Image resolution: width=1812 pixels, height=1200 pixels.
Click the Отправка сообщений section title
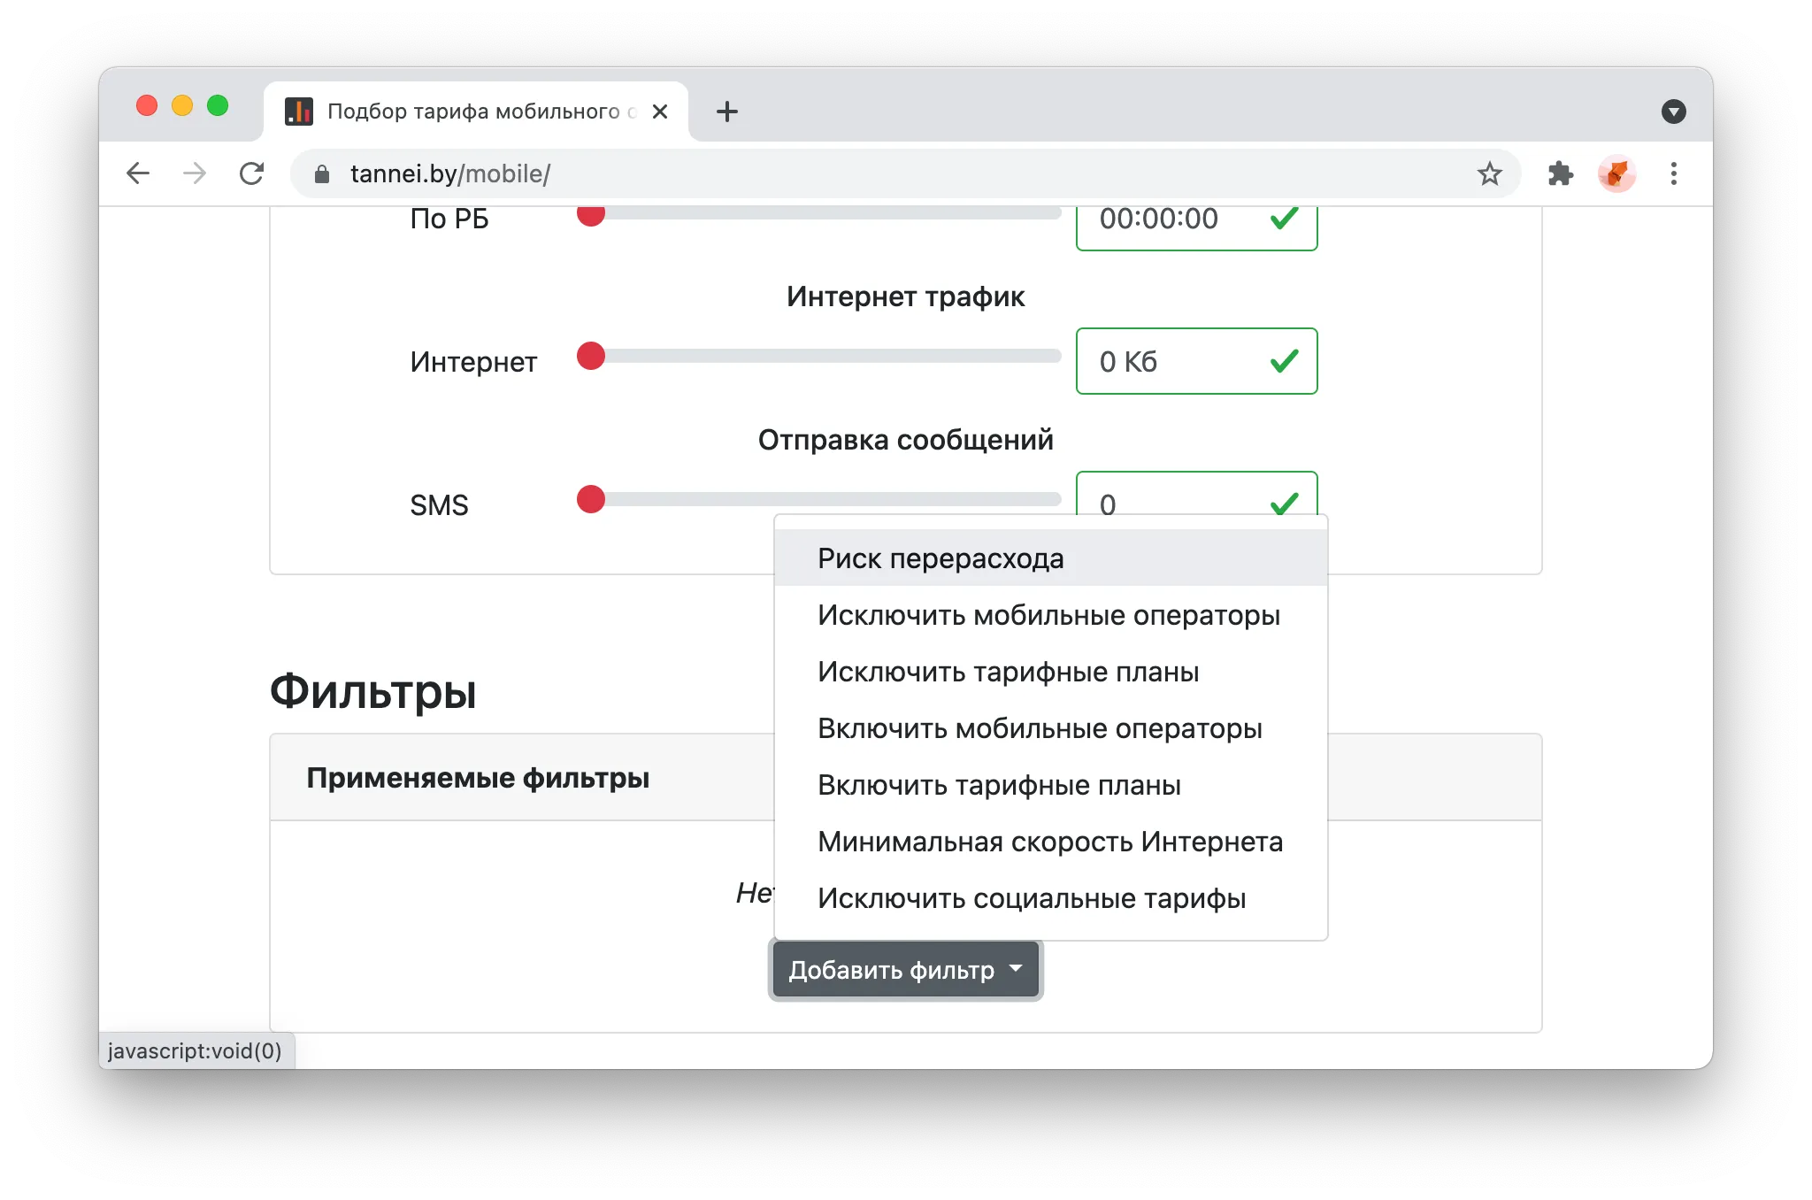pos(905,440)
